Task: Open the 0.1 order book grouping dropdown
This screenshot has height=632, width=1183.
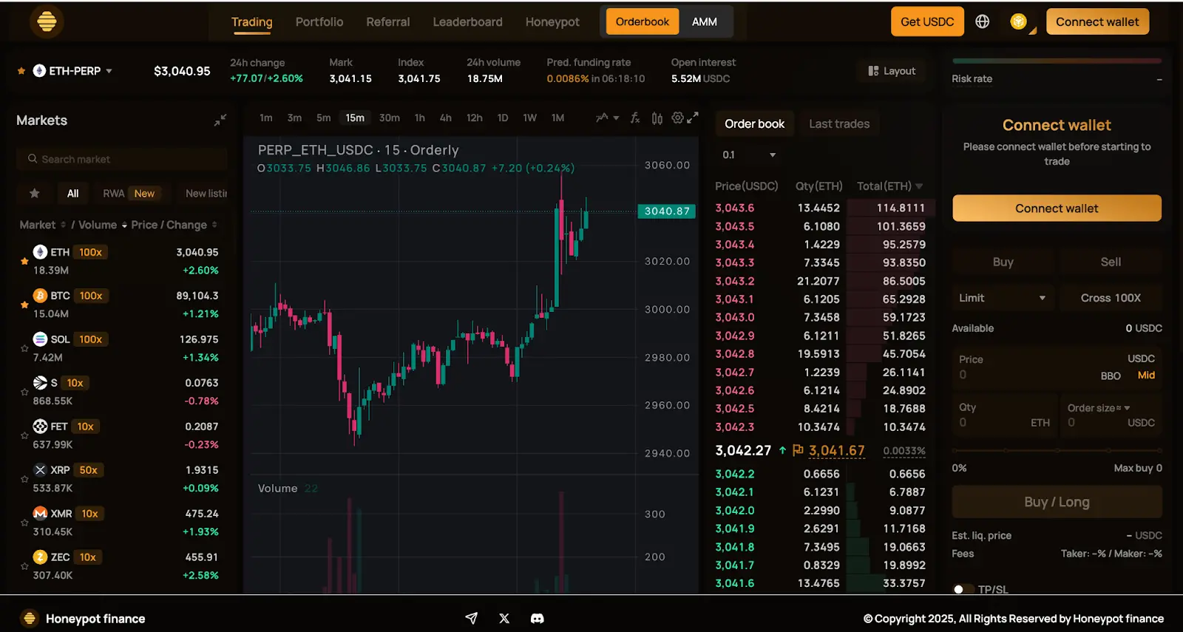Action: pos(748,155)
